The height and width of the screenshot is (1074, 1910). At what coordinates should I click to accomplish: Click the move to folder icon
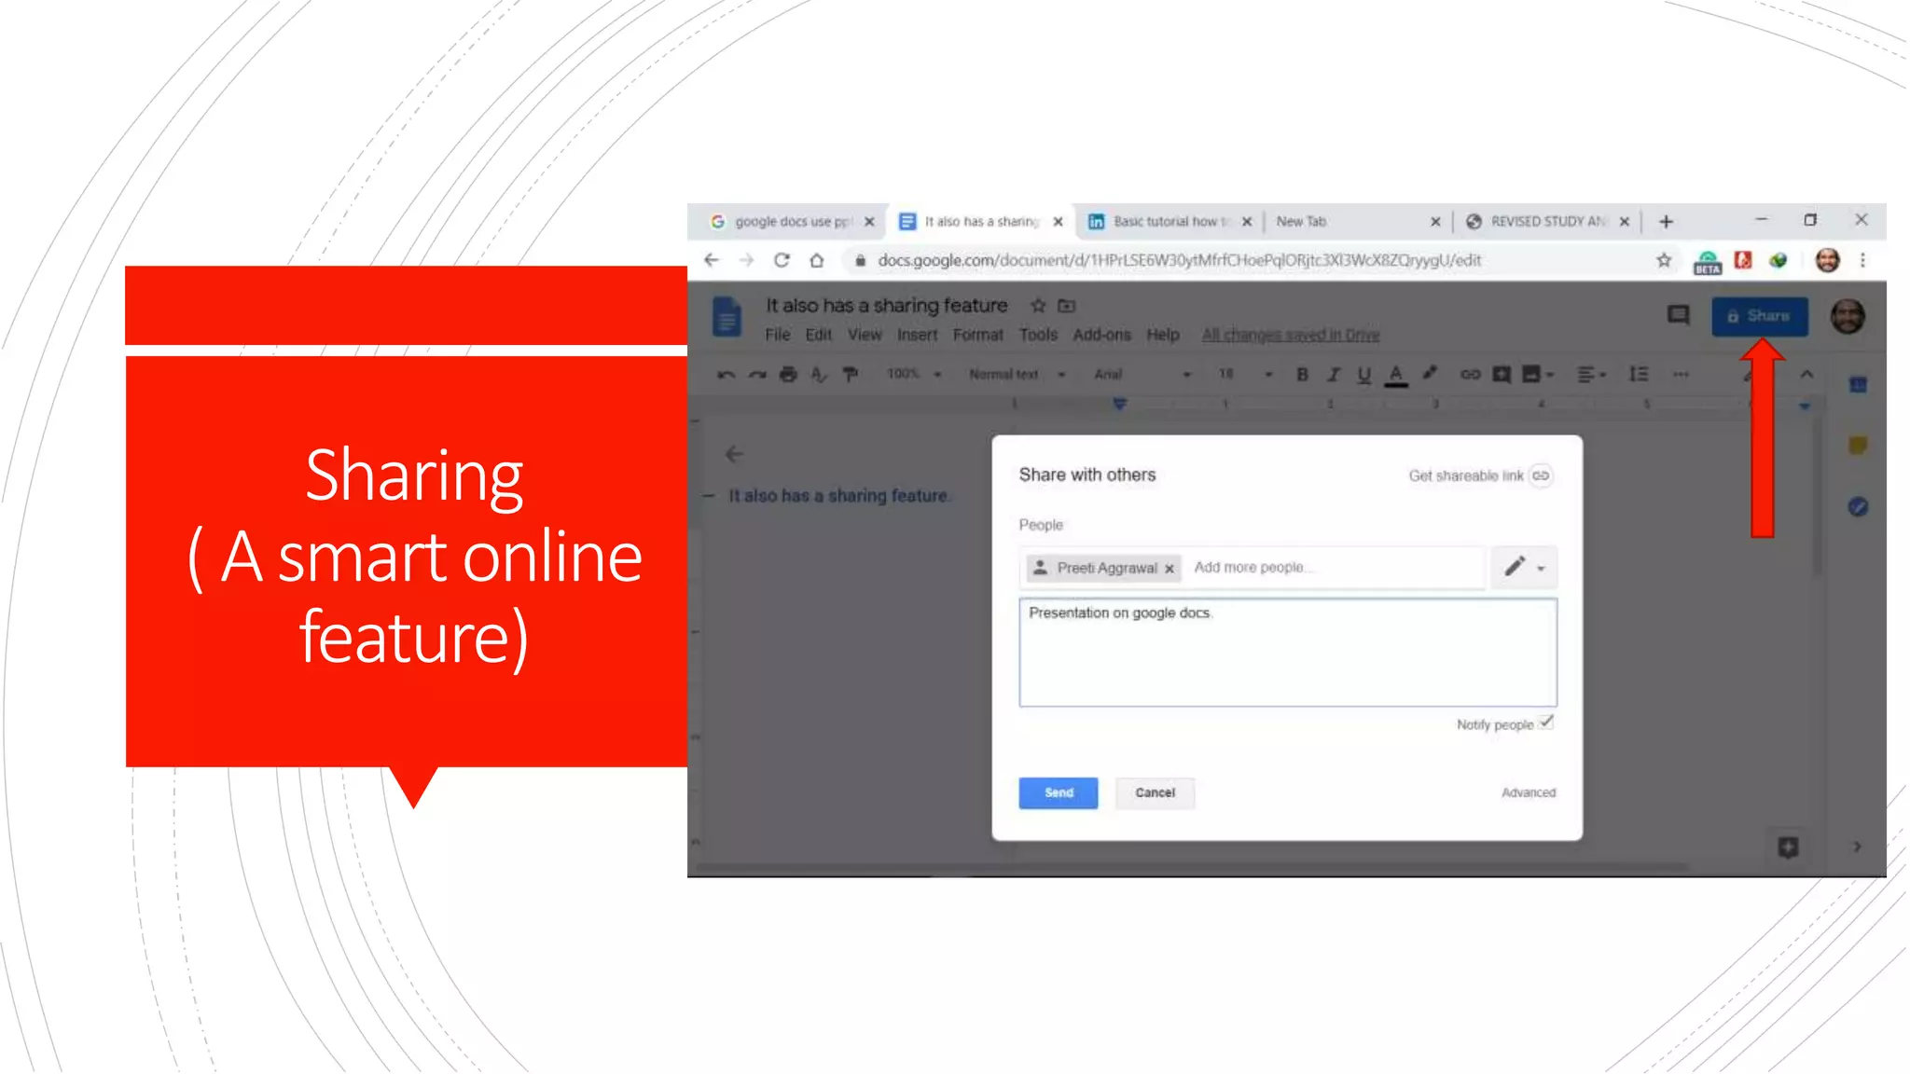point(1067,306)
